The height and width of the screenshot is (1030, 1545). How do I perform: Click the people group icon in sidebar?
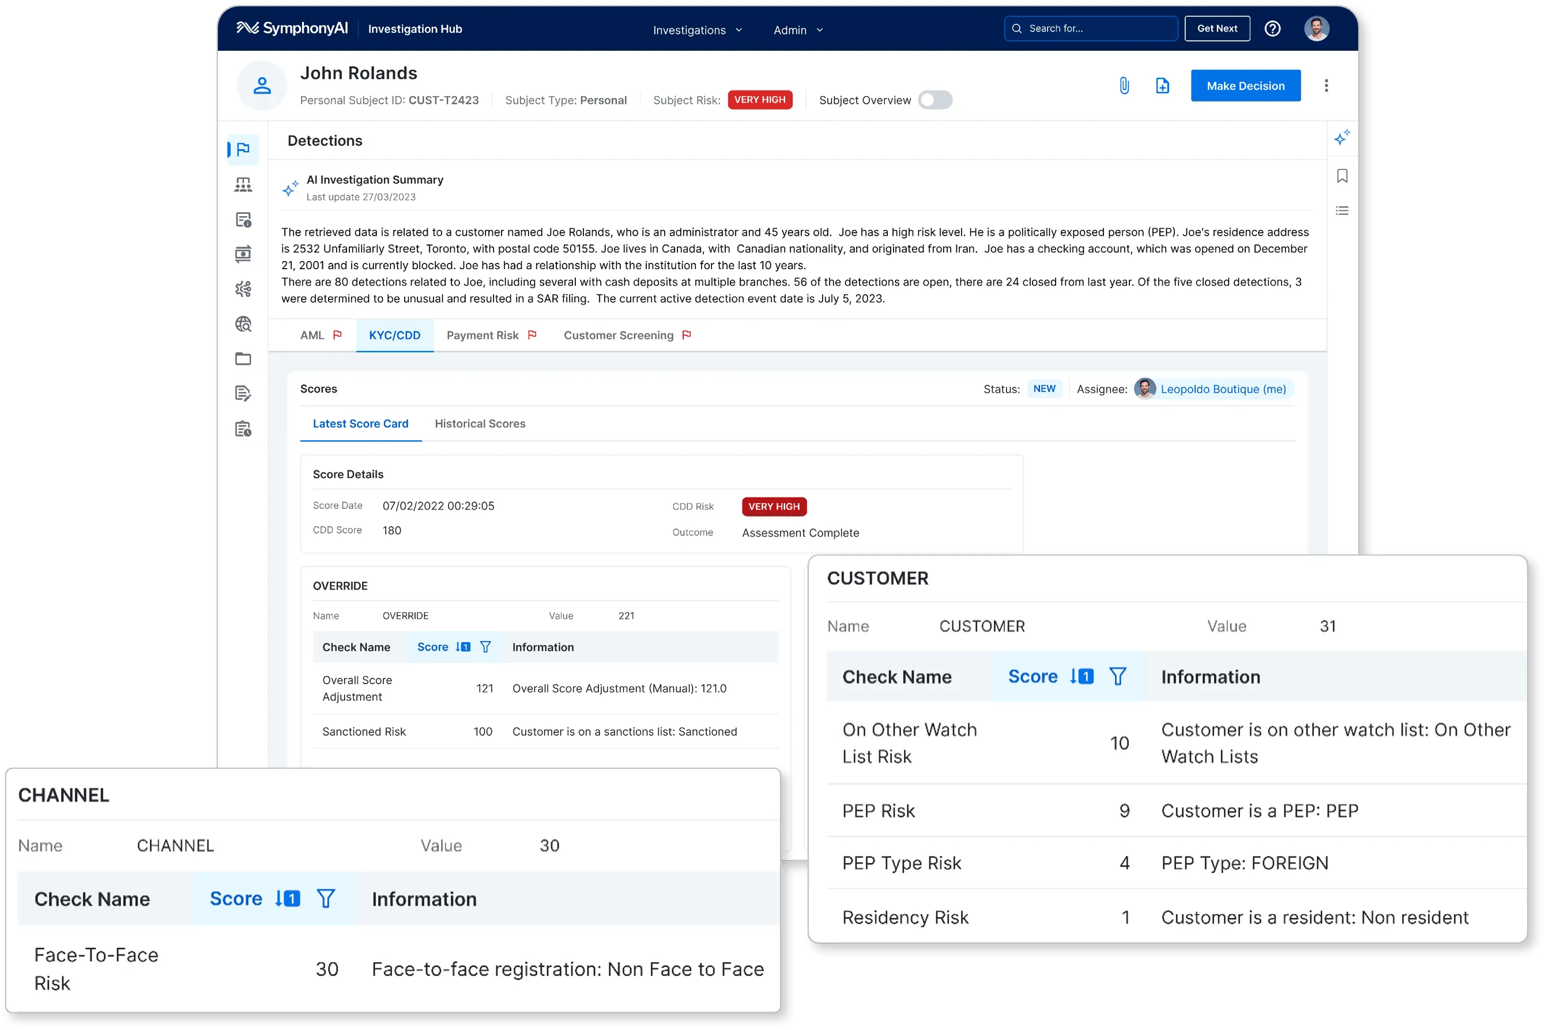click(x=243, y=184)
